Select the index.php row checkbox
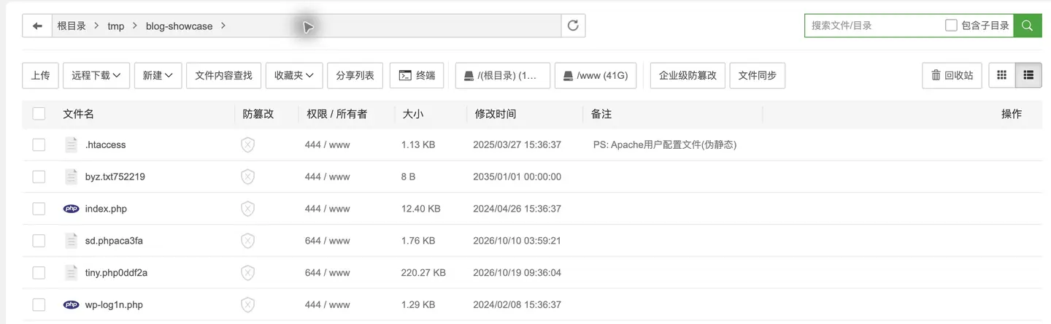The height and width of the screenshot is (324, 1051). pos(39,209)
